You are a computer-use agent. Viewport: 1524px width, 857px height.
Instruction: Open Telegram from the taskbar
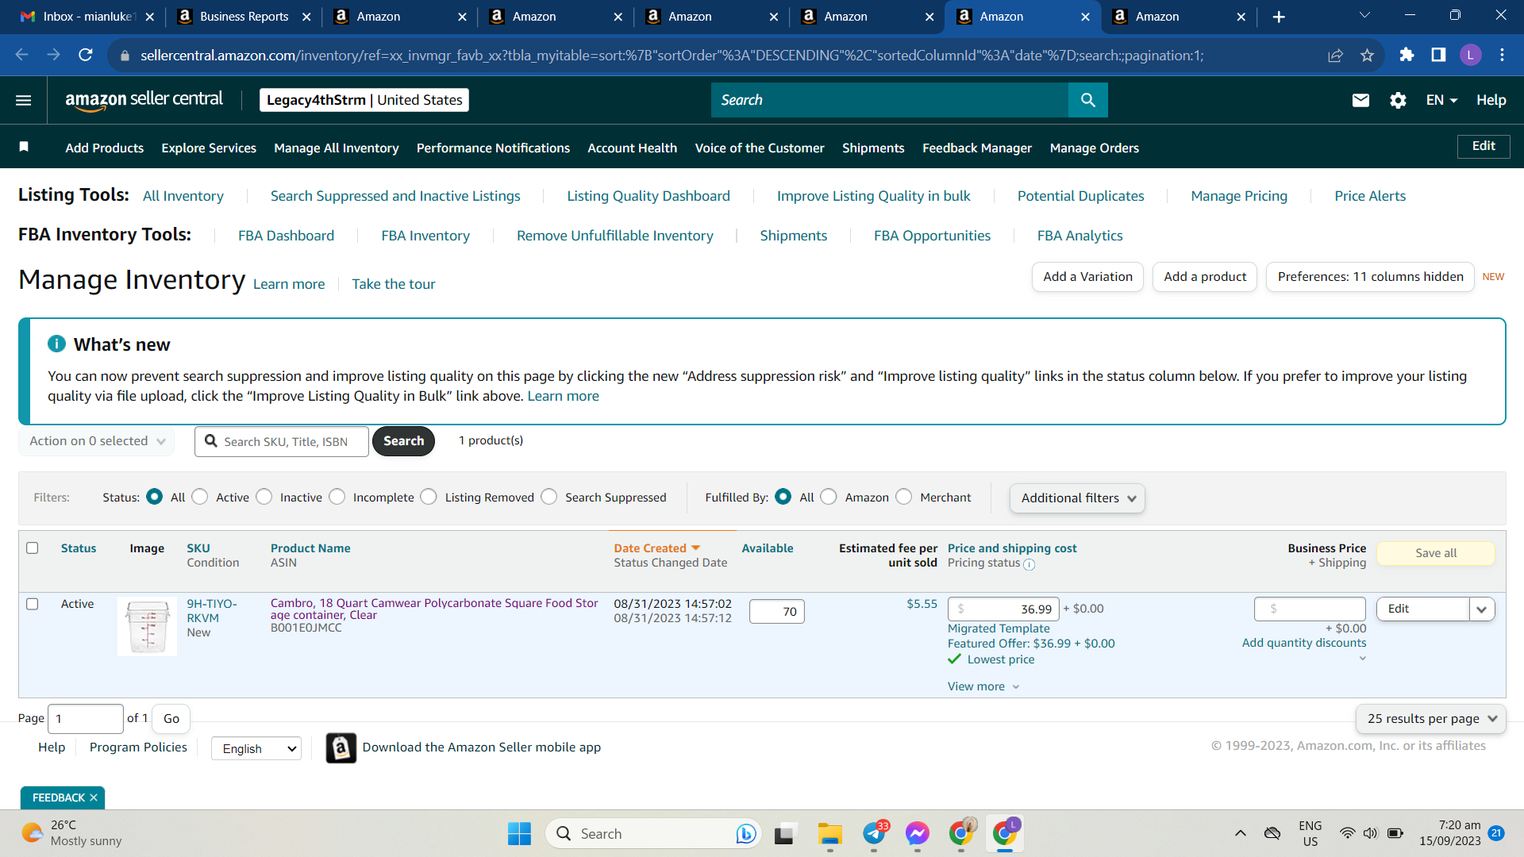(x=874, y=833)
